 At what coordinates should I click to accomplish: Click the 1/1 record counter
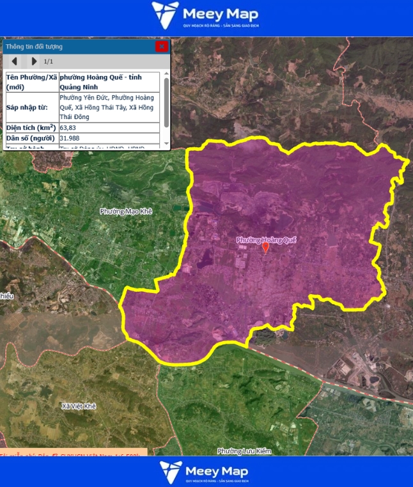49,61
